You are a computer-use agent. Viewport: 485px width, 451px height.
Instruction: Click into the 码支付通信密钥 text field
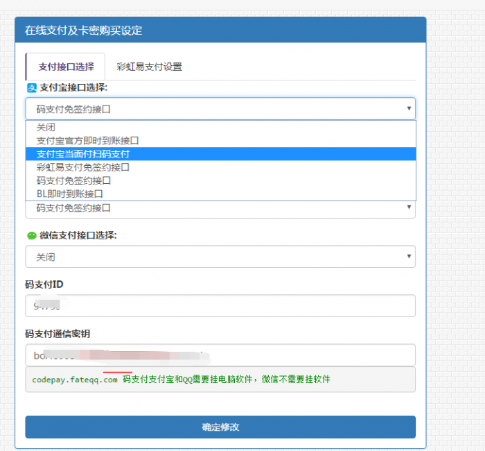tap(220, 355)
